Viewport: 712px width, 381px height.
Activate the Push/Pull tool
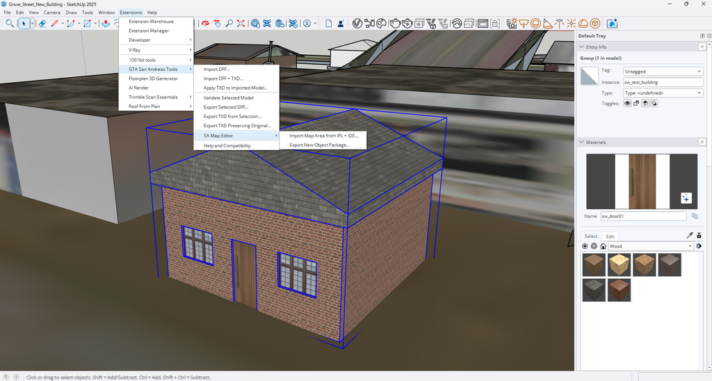click(106, 23)
